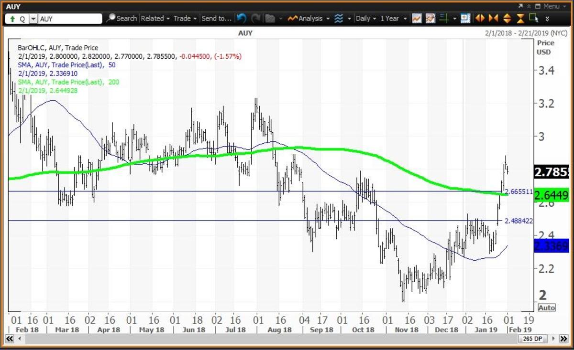The image size is (574, 350).
Task: Click the green SMA 200 legend line
Action: coord(68,82)
